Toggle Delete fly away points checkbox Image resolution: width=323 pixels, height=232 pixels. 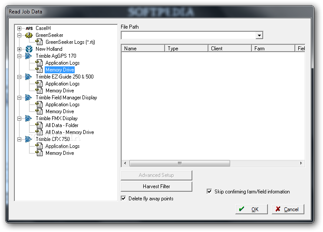(123, 198)
